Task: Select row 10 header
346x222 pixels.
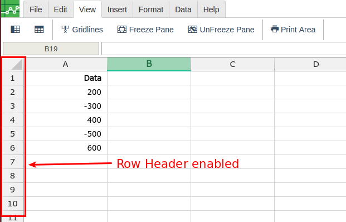Action: (x=13, y=204)
